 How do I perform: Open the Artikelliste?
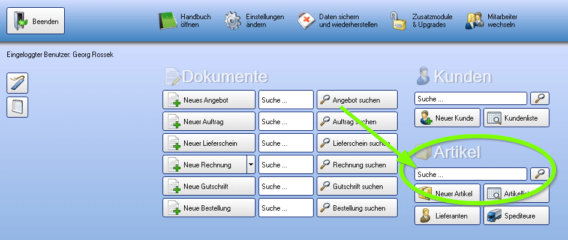coord(516,193)
